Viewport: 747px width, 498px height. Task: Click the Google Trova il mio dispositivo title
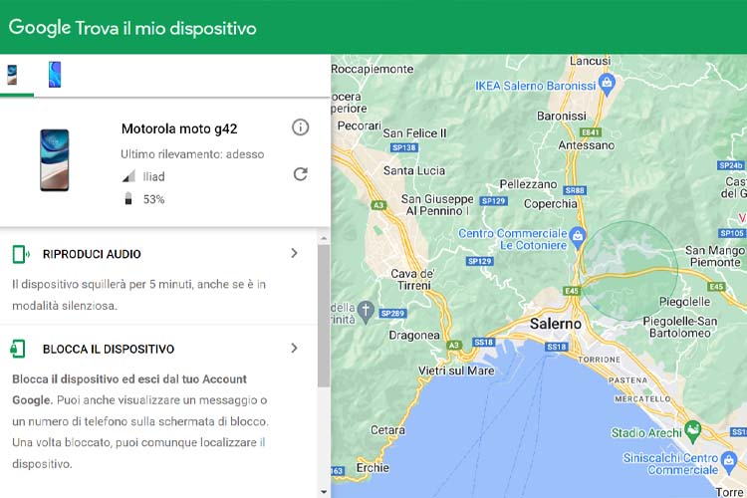pyautogui.click(x=132, y=28)
